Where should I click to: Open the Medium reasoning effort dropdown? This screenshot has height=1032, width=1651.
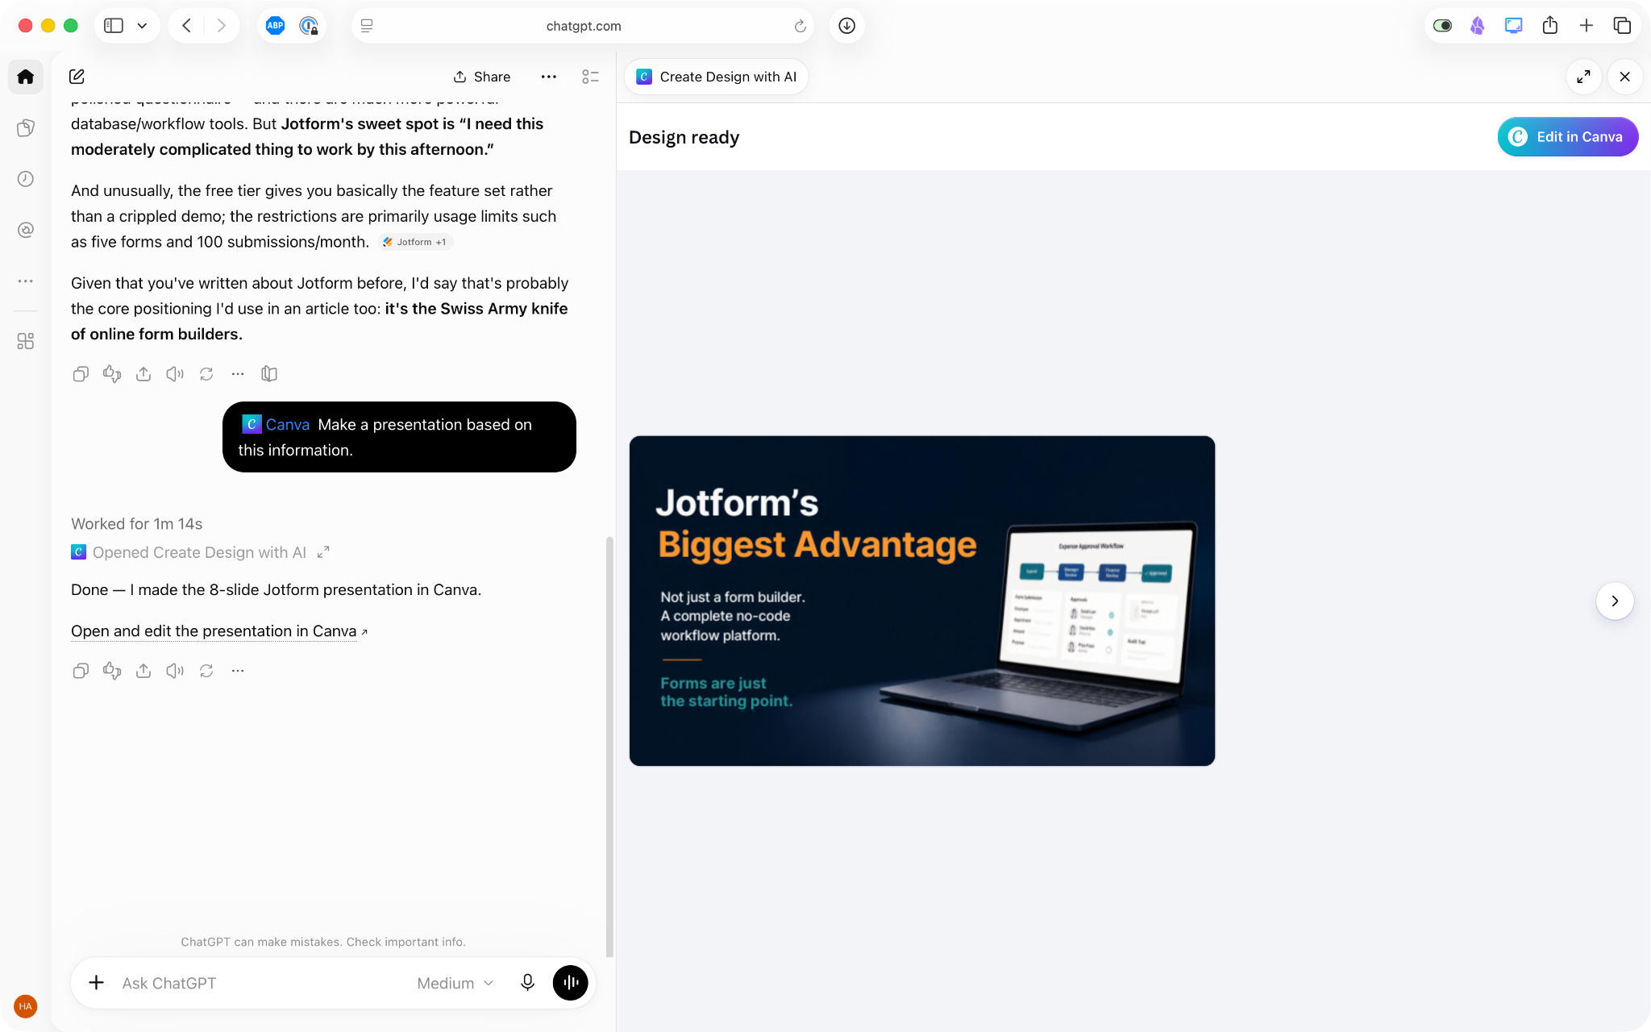pyautogui.click(x=455, y=983)
